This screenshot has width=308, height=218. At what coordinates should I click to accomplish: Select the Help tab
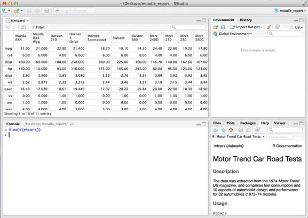265,123
